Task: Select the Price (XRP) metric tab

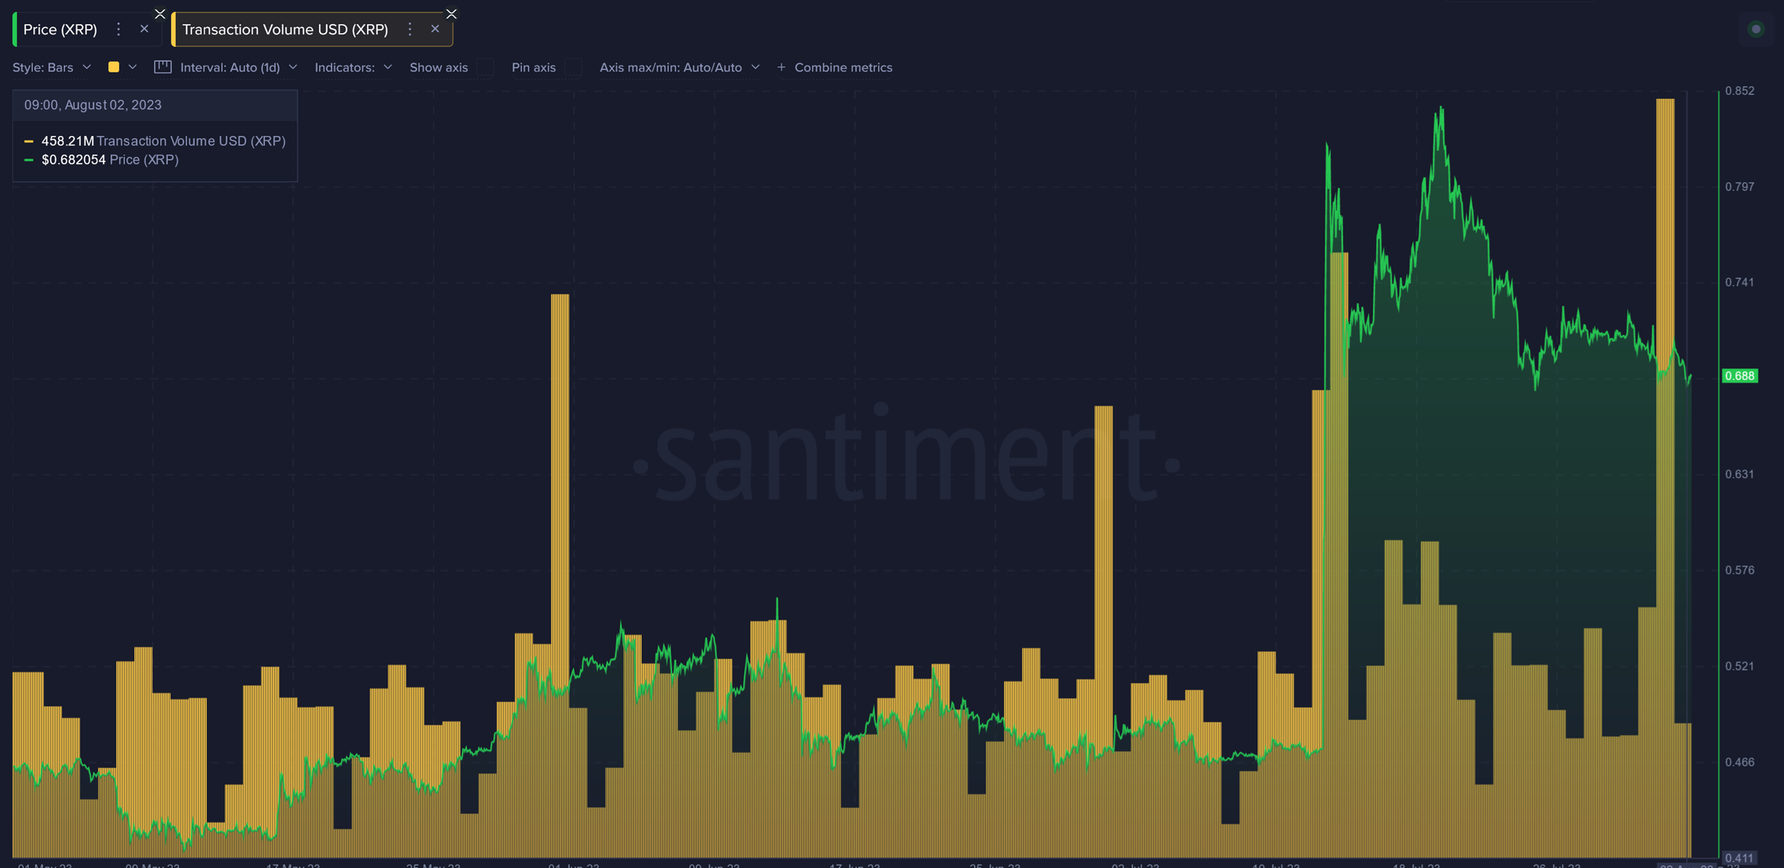Action: 60,29
